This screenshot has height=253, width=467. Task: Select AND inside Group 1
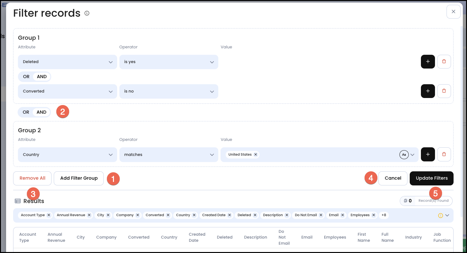pos(42,77)
